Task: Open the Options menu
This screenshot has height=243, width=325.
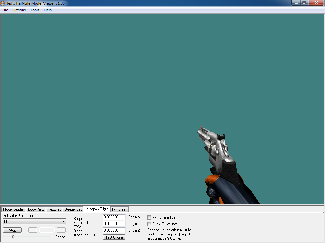Action: click(x=19, y=10)
